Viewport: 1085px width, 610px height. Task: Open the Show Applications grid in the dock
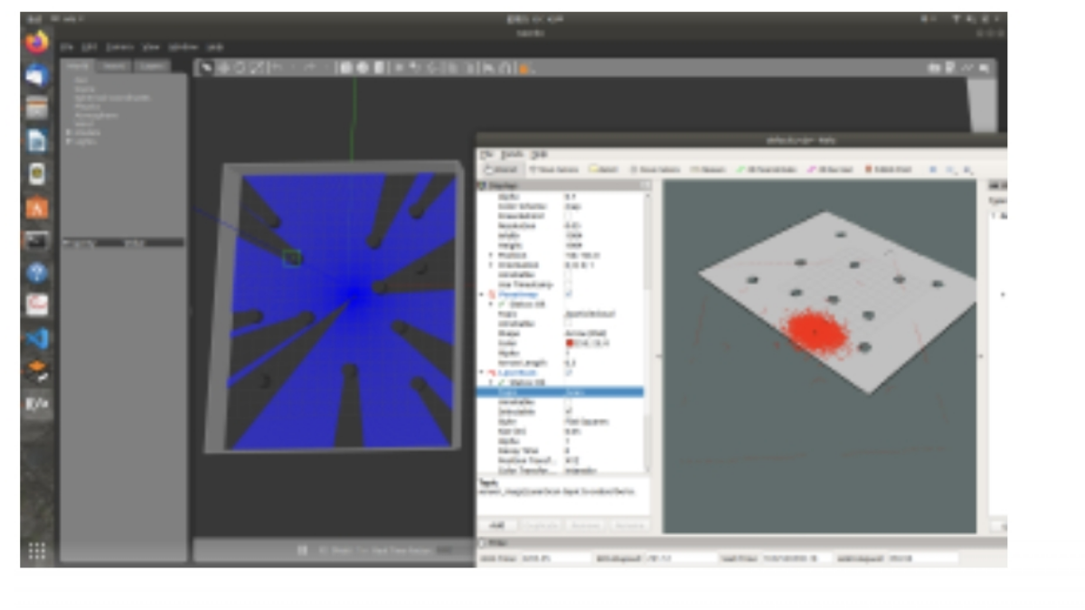(37, 551)
